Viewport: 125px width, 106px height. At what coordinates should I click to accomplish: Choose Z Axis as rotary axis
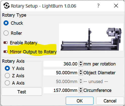(x=7, y=76)
